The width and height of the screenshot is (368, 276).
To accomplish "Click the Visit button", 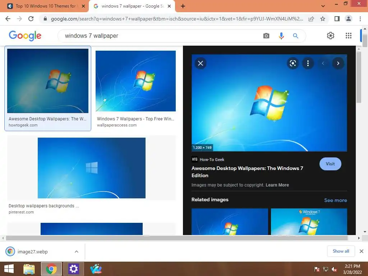I will point(330,164).
